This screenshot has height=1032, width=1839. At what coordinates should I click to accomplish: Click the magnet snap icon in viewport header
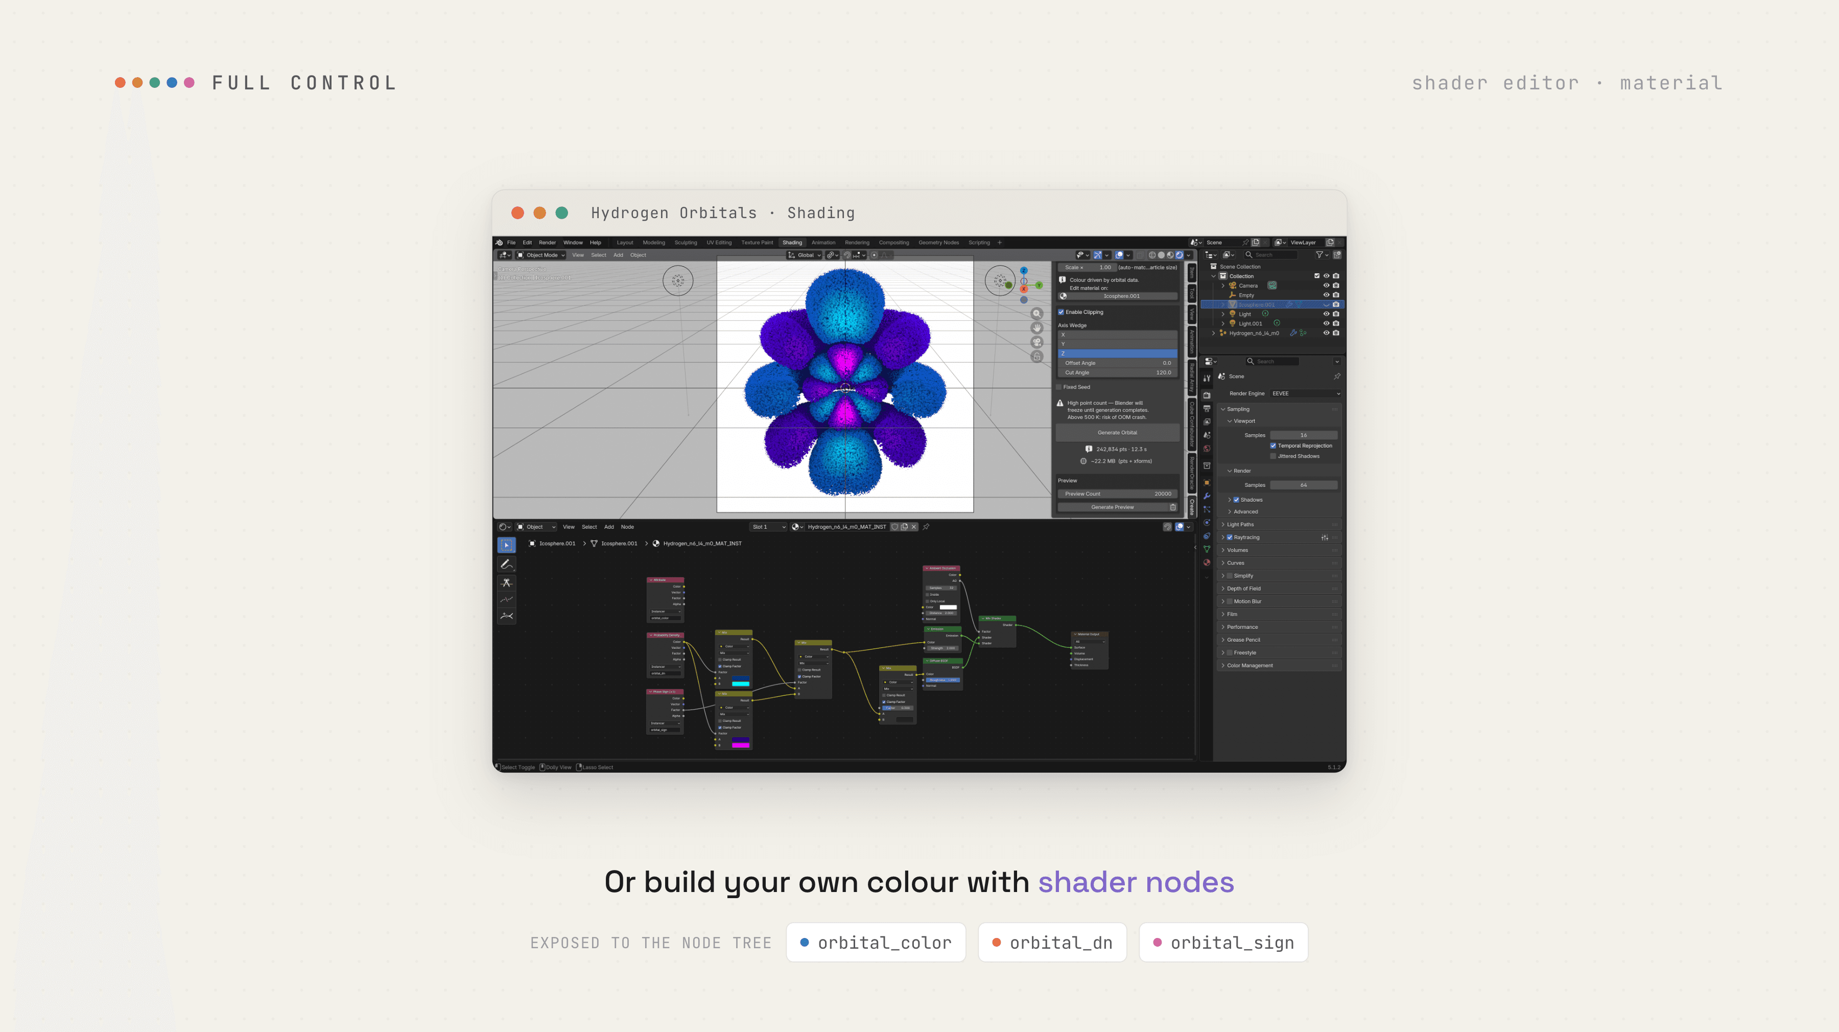point(846,255)
